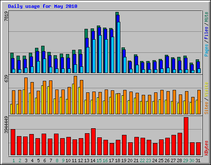Click the Visits legend label
The image size is (211, 165).
pos(206,90)
